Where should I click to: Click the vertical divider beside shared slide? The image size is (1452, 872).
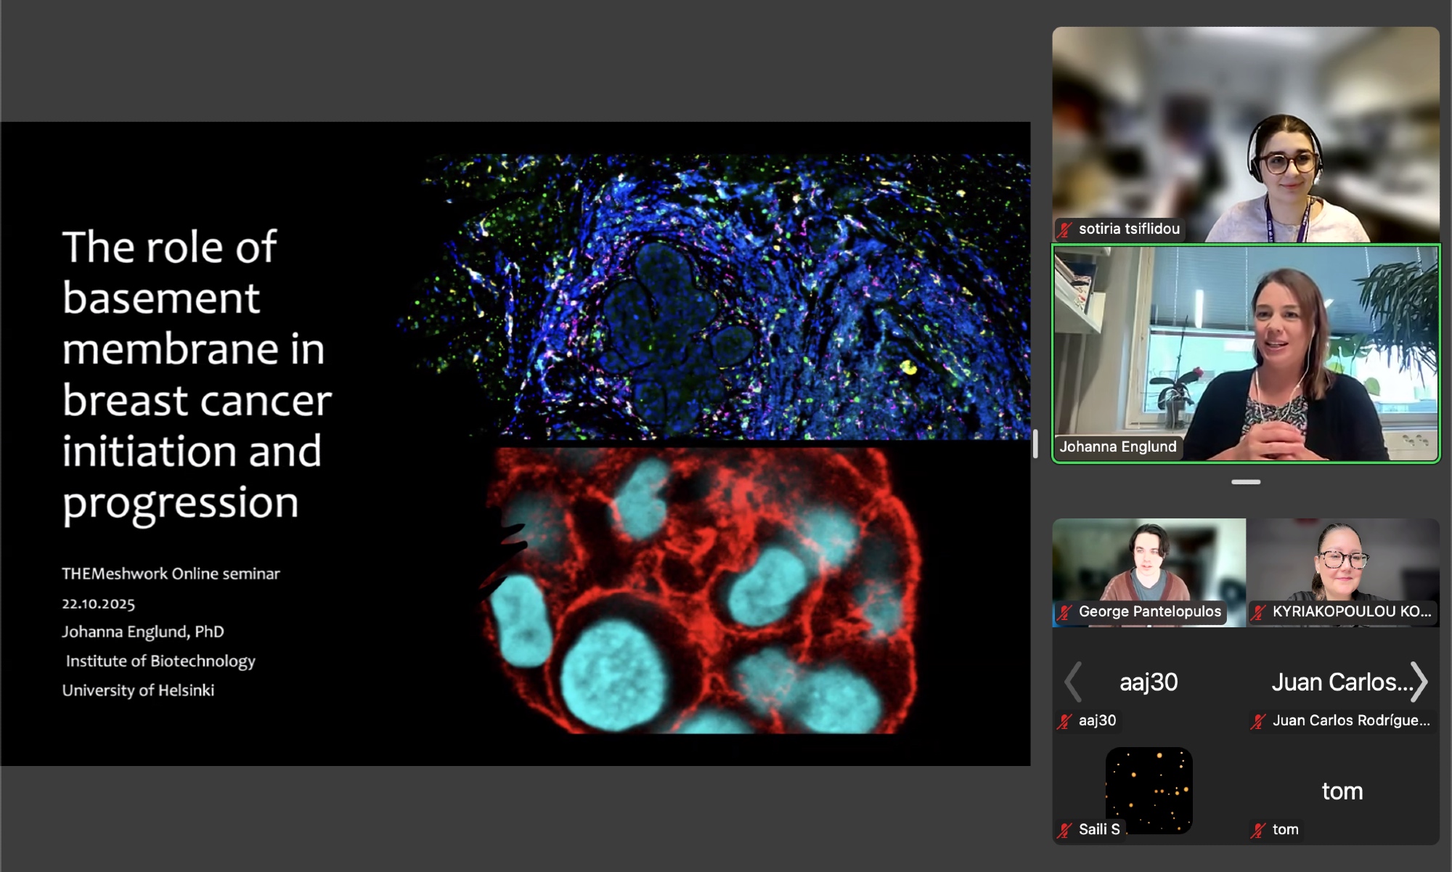coord(1035,443)
